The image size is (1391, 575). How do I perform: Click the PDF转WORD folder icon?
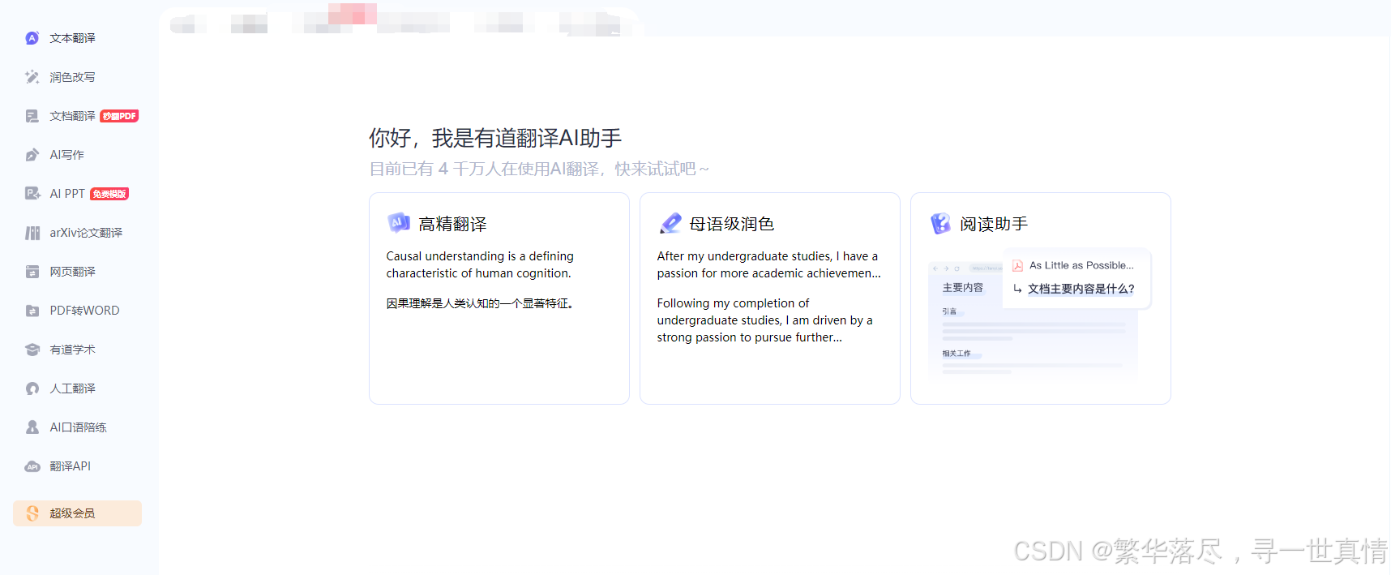coord(32,311)
